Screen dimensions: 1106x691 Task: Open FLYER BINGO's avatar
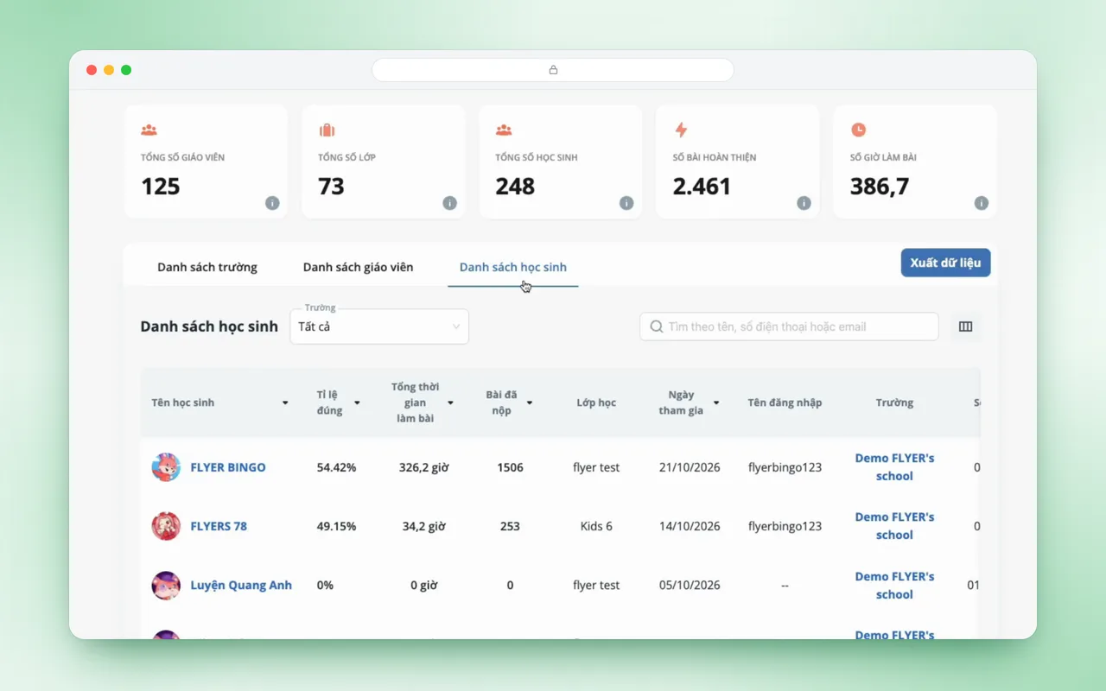166,467
